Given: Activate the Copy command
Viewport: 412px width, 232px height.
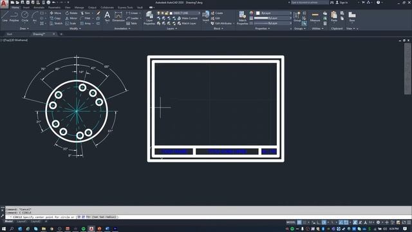Looking at the screenshot, I should pyautogui.click(x=55, y=18).
